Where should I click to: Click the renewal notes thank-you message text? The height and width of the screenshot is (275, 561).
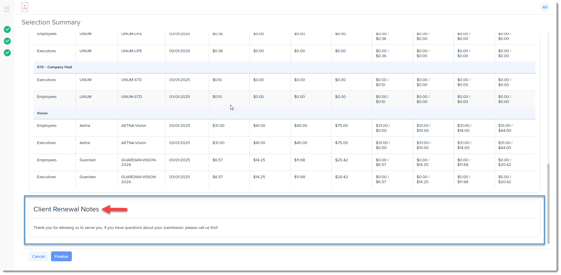[125, 227]
